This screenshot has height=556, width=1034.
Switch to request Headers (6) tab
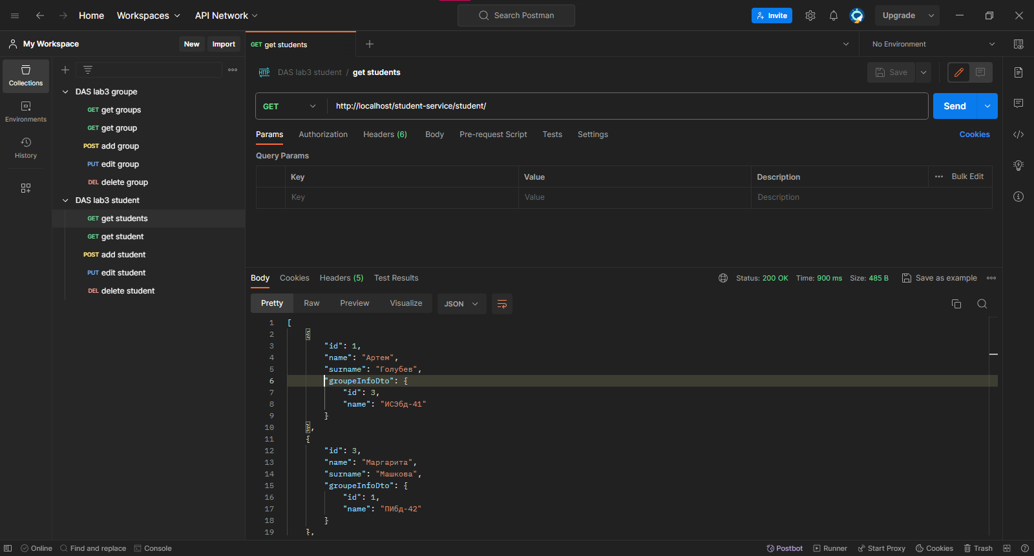[x=385, y=134]
